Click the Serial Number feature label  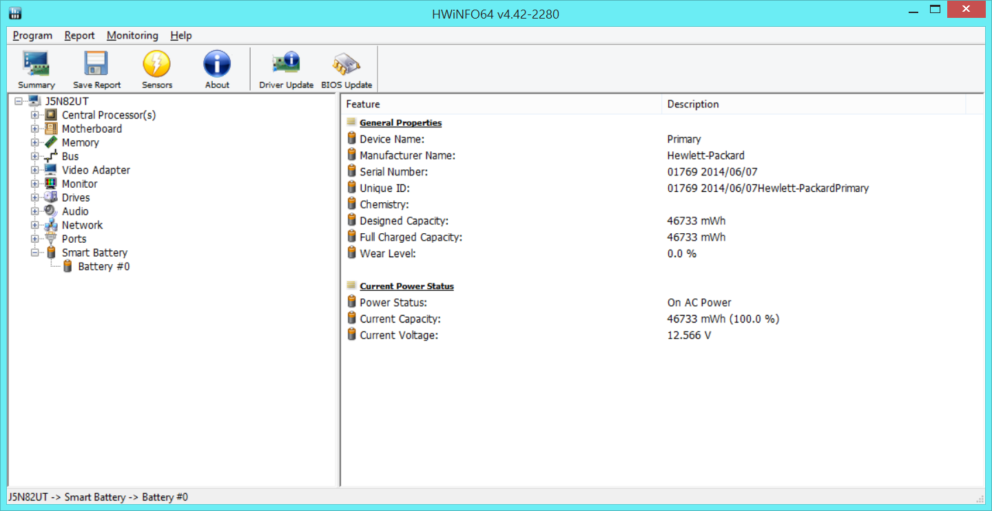[x=394, y=172]
